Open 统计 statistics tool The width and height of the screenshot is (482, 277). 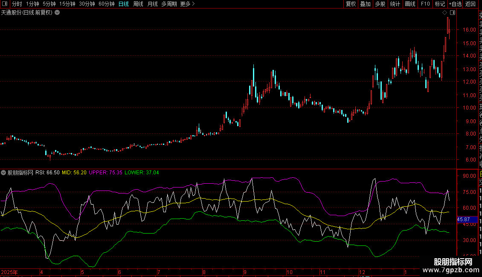tap(395, 4)
